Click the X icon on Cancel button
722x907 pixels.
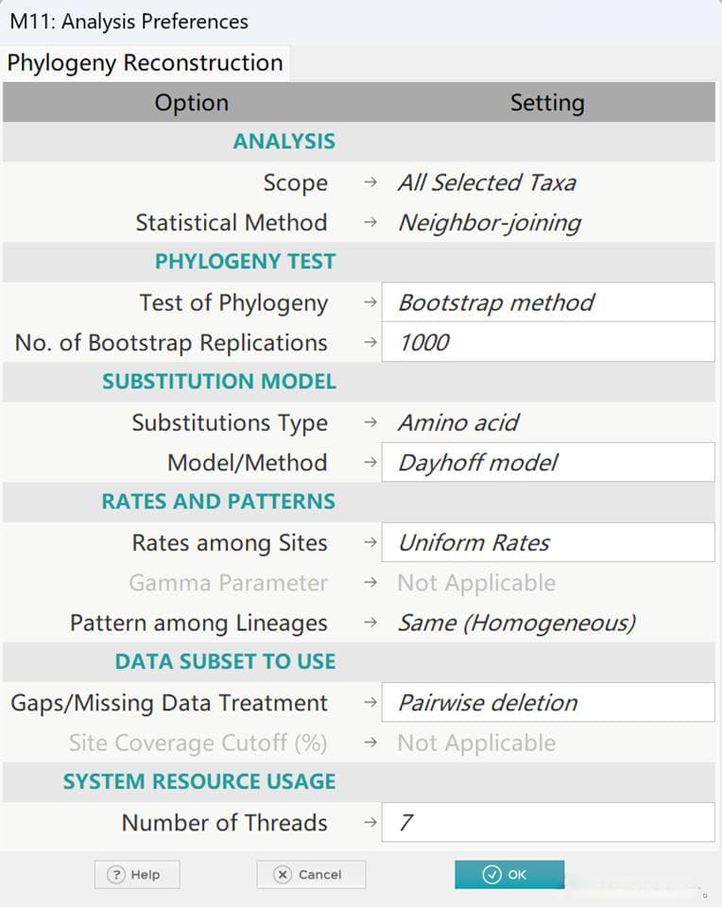coord(283,874)
